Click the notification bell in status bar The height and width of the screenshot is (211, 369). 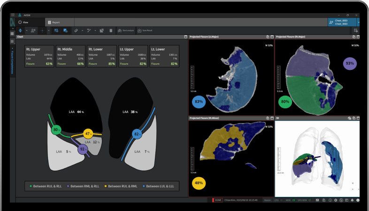352,200
